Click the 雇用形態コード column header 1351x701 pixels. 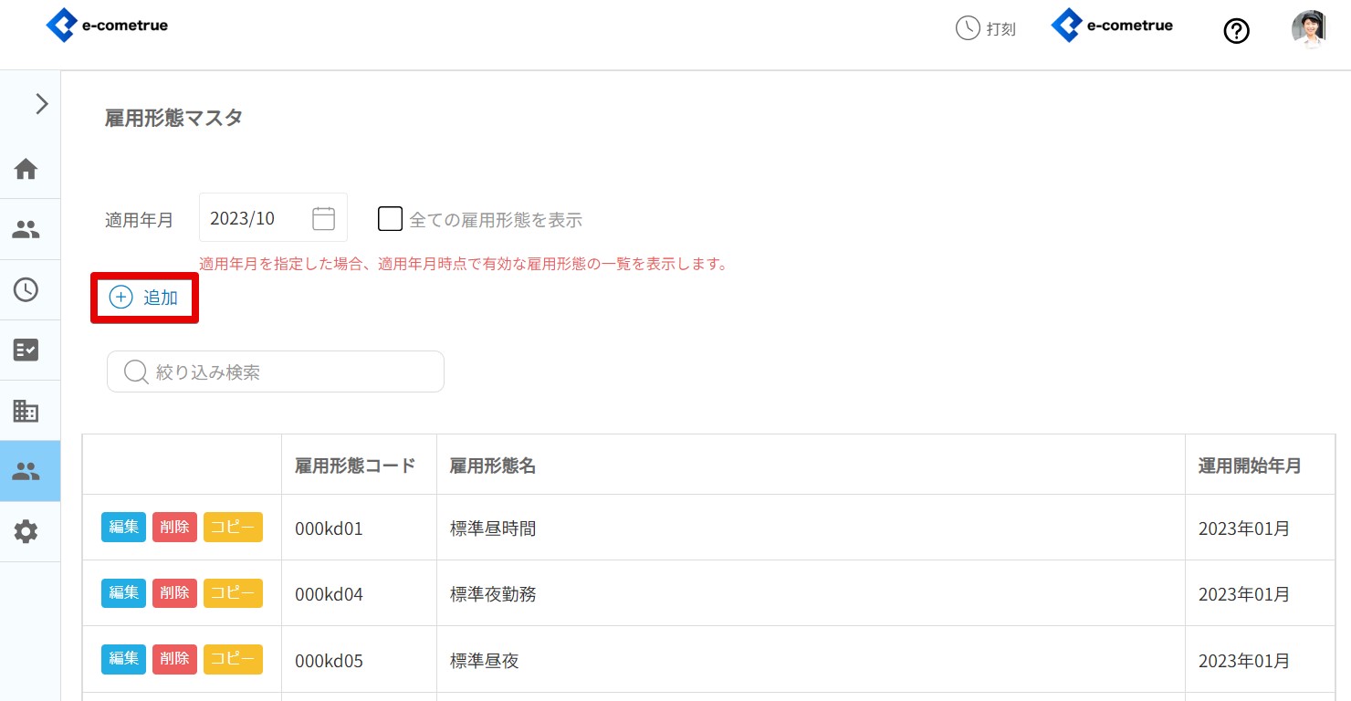pyautogui.click(x=355, y=466)
